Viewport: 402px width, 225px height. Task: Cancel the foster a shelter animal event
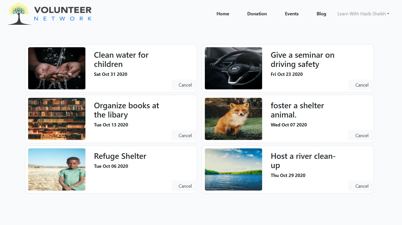pyautogui.click(x=362, y=135)
